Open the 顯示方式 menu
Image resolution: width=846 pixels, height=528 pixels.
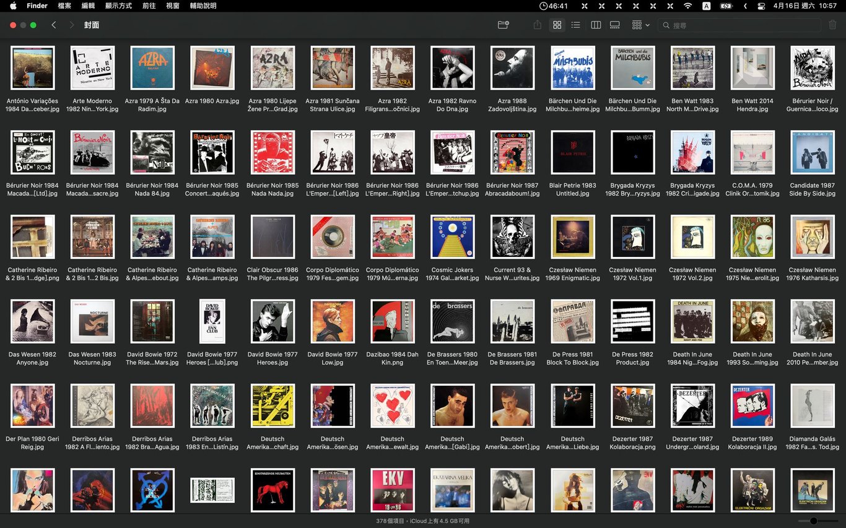119,6
